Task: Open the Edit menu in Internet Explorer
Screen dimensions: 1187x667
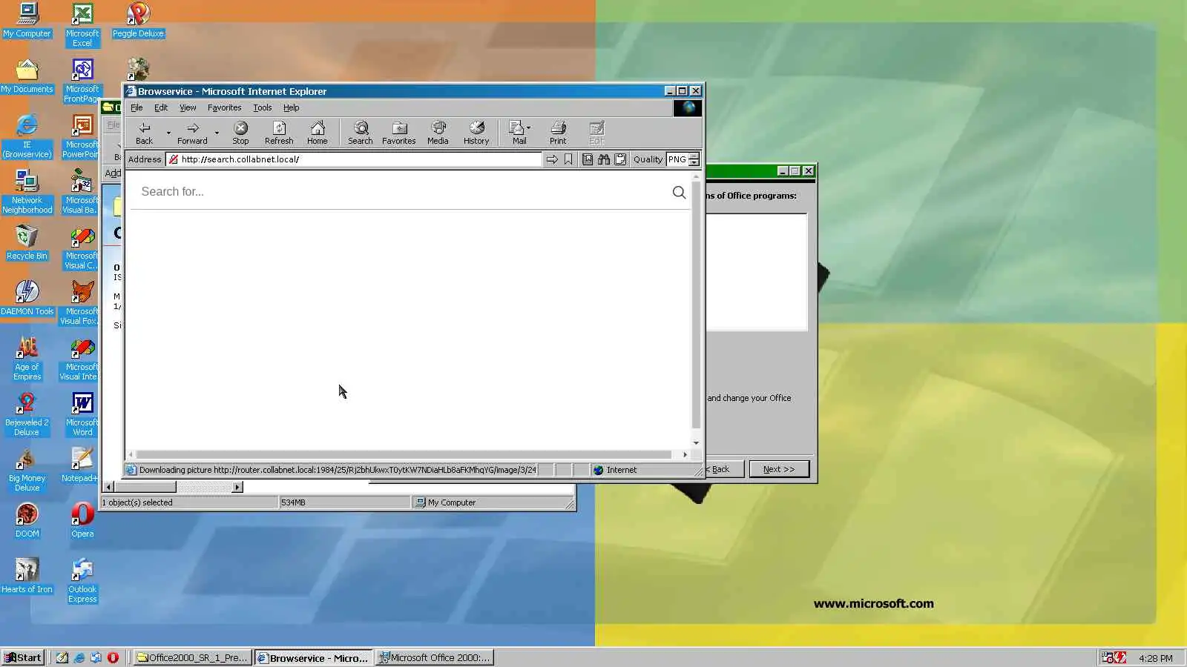Action: [161, 107]
